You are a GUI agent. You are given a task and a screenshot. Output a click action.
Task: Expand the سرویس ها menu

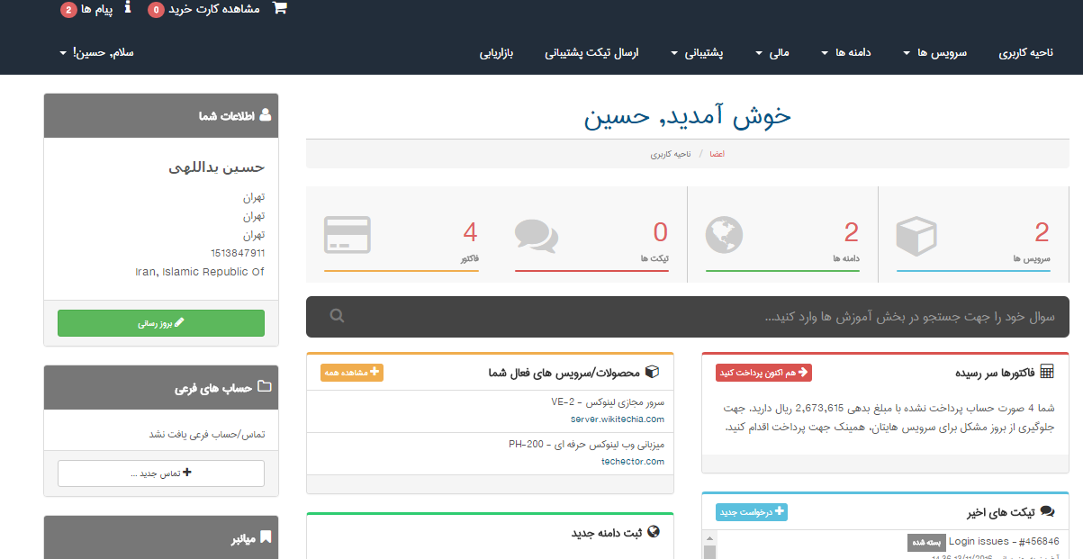tap(934, 53)
